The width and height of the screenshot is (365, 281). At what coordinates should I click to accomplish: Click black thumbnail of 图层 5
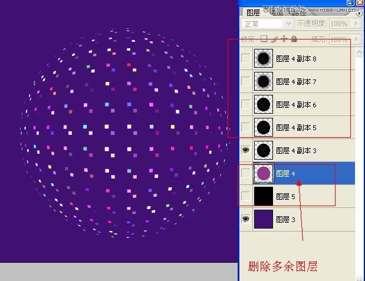[264, 196]
